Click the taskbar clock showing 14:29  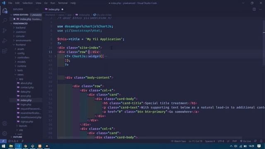click(251, 146)
